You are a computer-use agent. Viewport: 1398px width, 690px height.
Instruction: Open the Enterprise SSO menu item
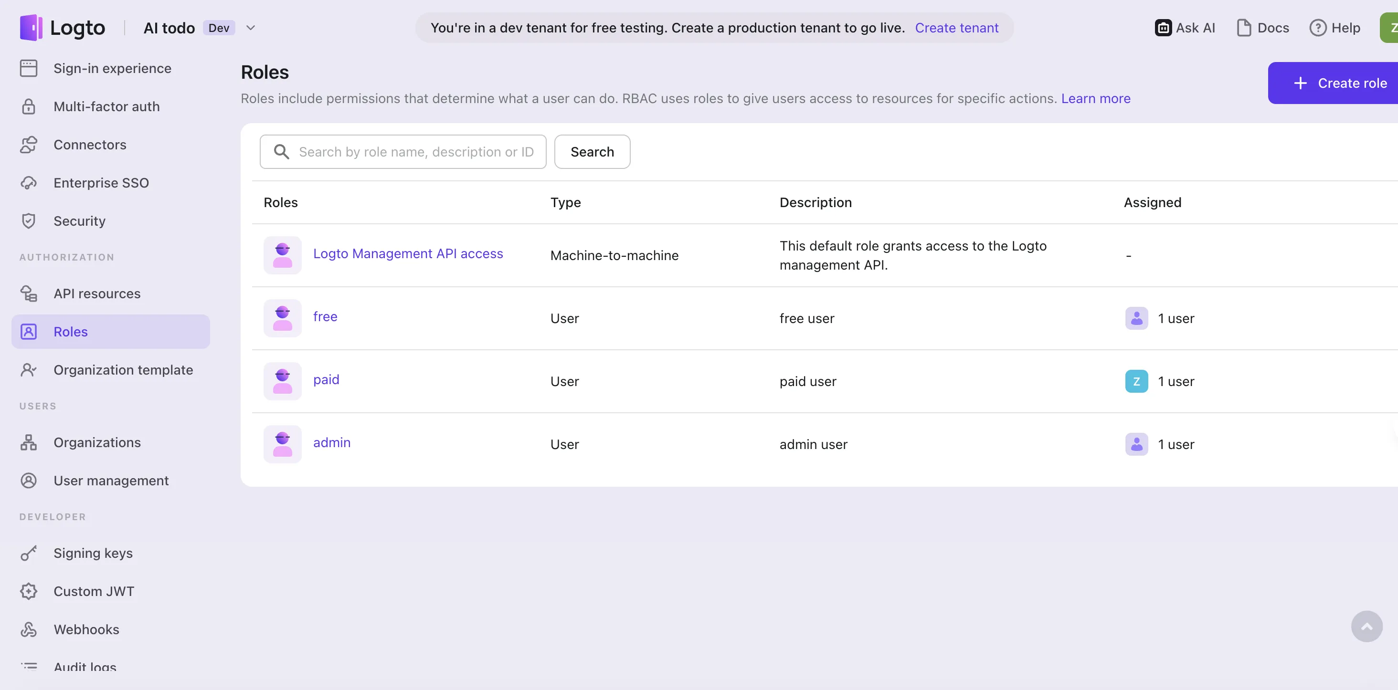click(x=101, y=183)
